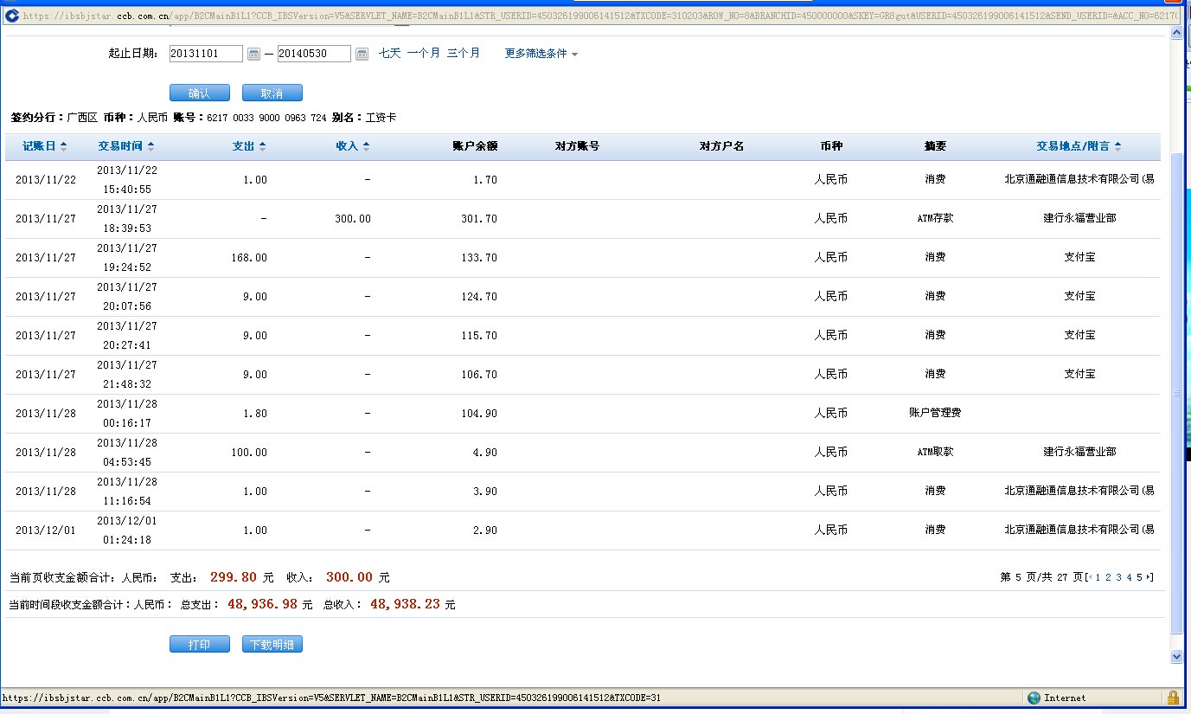
Task: Click the start date input field
Action: pyautogui.click(x=206, y=54)
